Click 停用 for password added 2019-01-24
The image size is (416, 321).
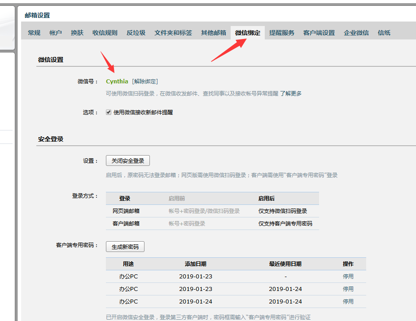348,302
